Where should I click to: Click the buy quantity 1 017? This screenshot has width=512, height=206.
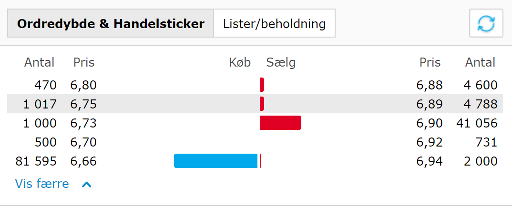coord(40,104)
